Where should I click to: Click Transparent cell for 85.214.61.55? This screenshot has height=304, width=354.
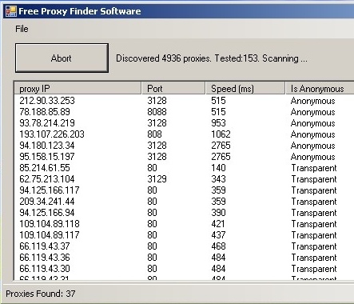click(x=314, y=168)
